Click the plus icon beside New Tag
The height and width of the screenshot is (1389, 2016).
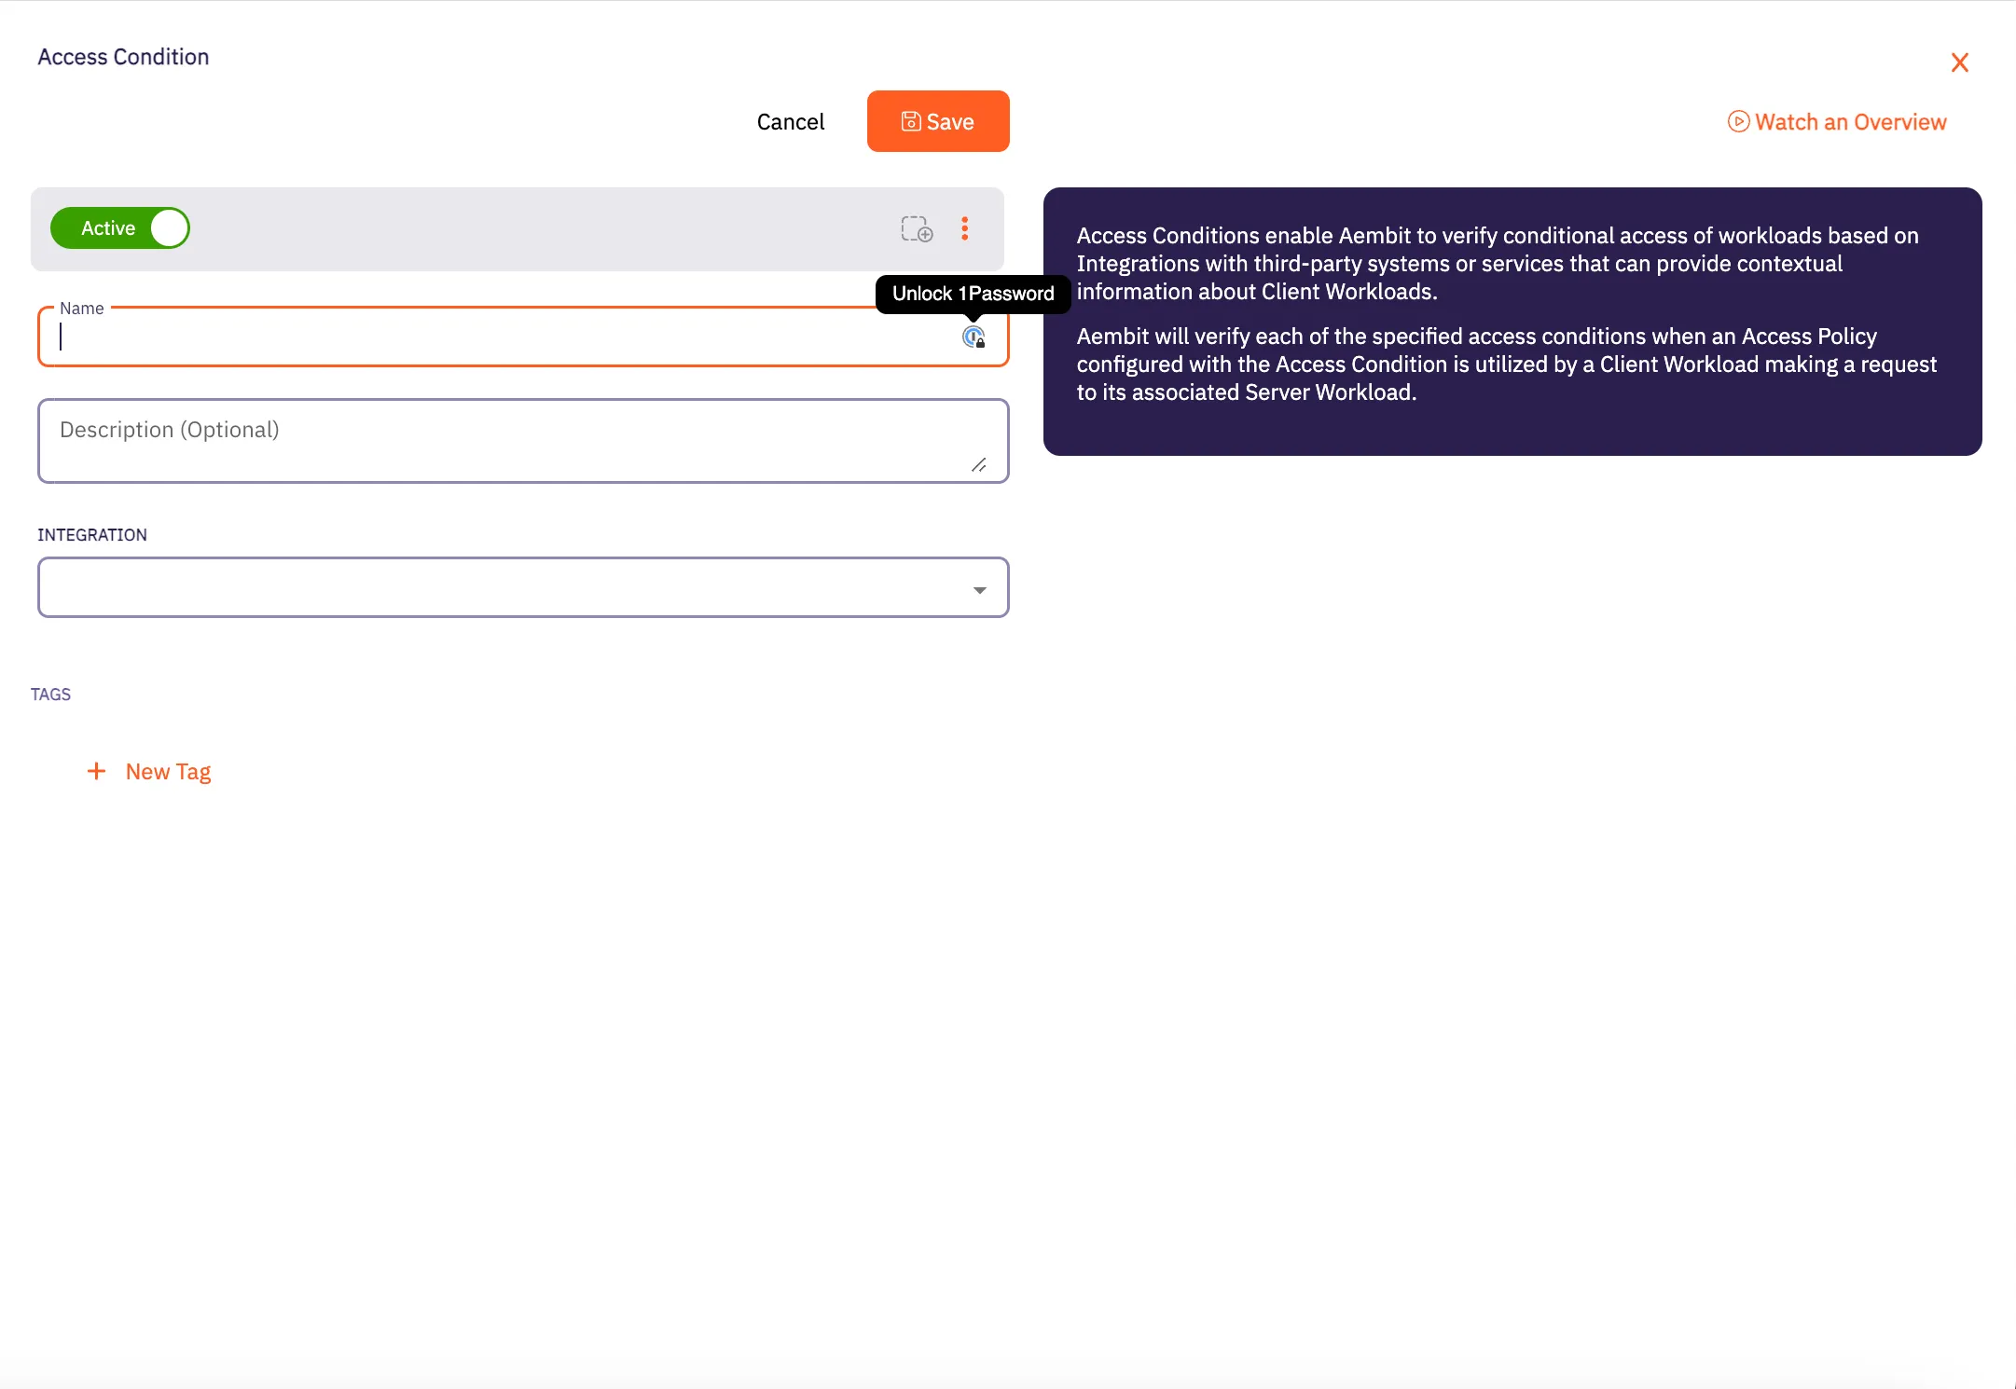tap(98, 771)
